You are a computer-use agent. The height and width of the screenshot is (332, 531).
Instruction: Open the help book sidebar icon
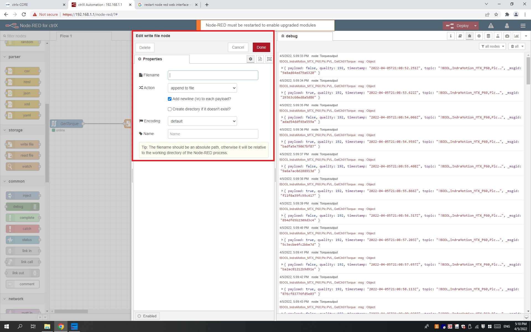click(460, 36)
